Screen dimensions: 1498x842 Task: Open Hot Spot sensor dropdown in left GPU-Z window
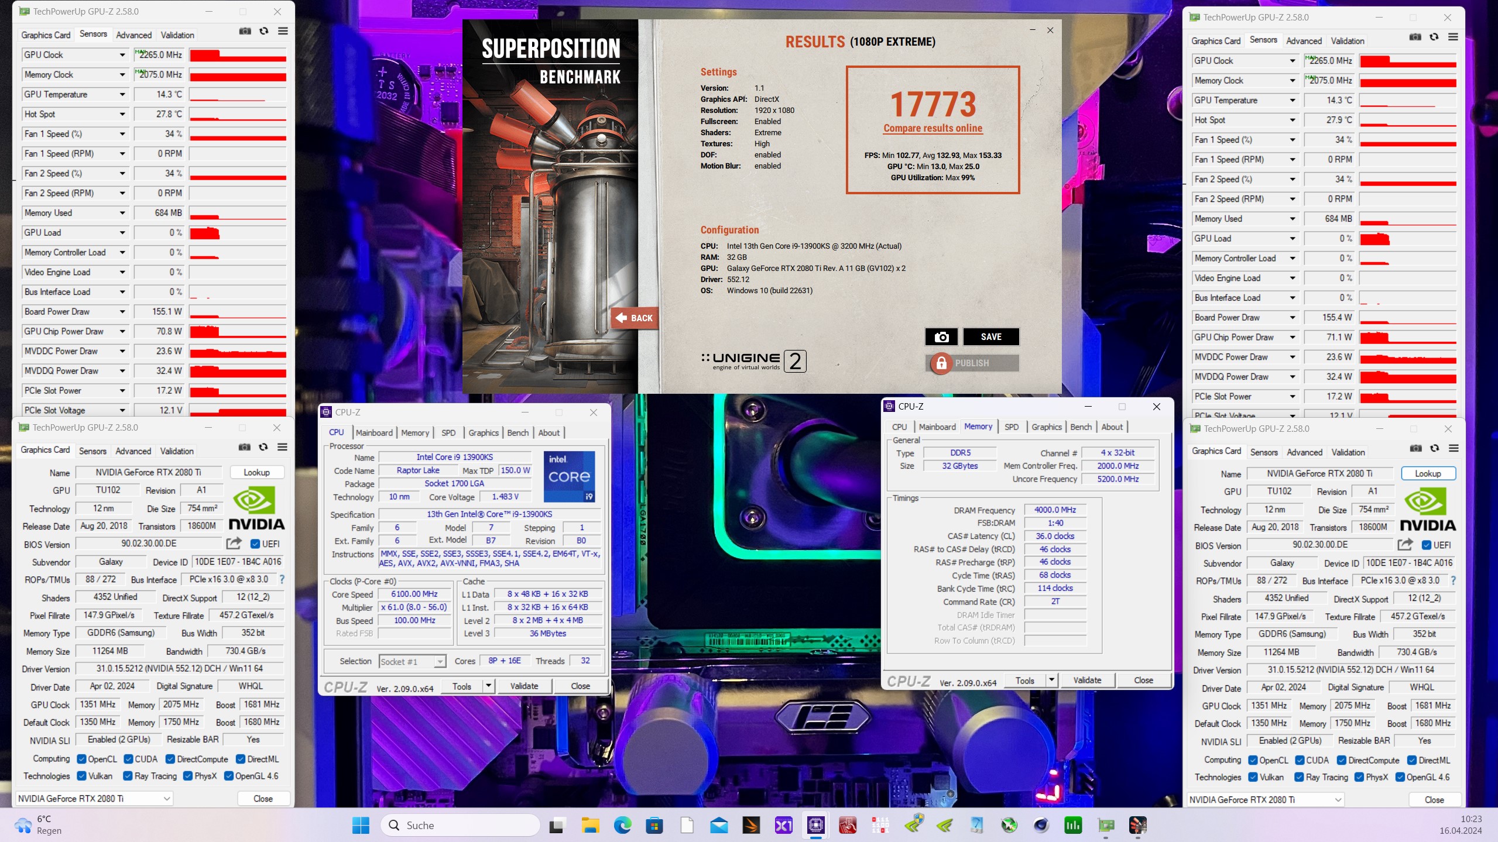click(122, 114)
